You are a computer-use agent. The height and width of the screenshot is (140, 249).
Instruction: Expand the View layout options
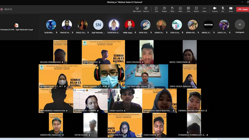188,9
